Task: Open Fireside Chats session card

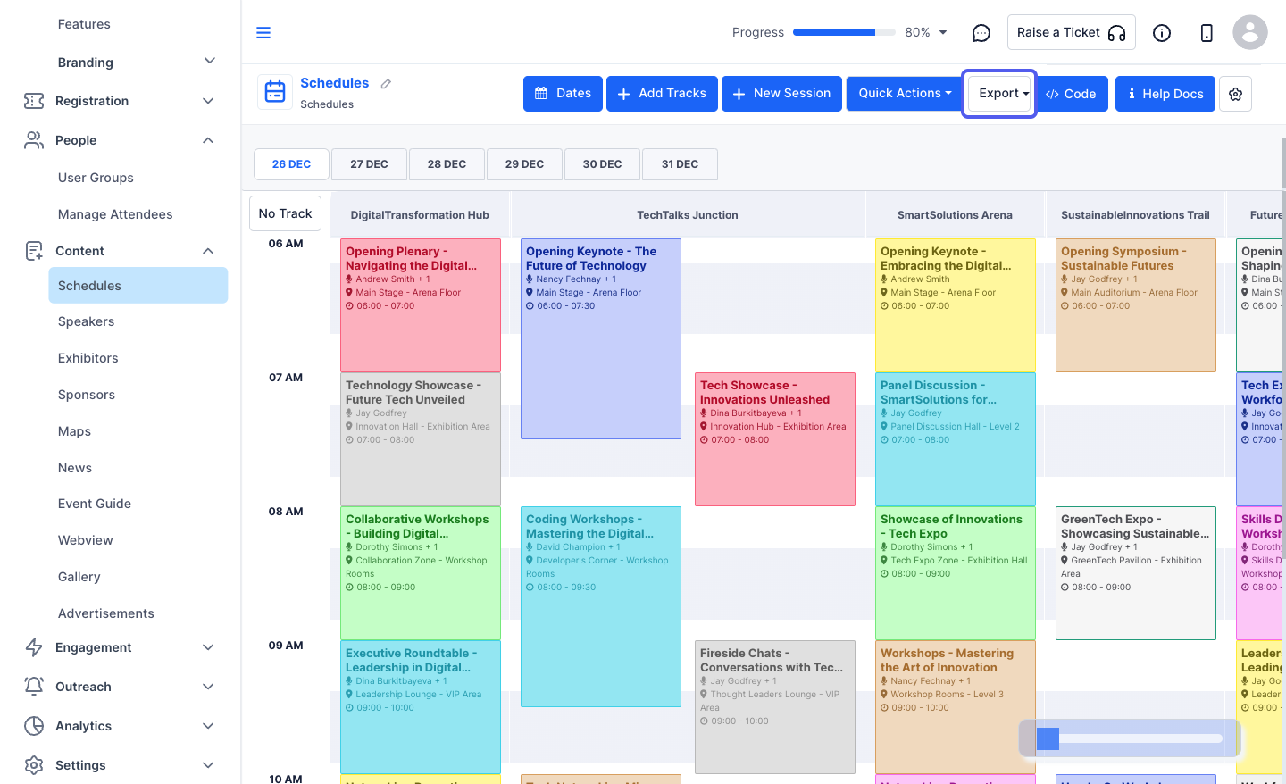Action: [x=775, y=707]
